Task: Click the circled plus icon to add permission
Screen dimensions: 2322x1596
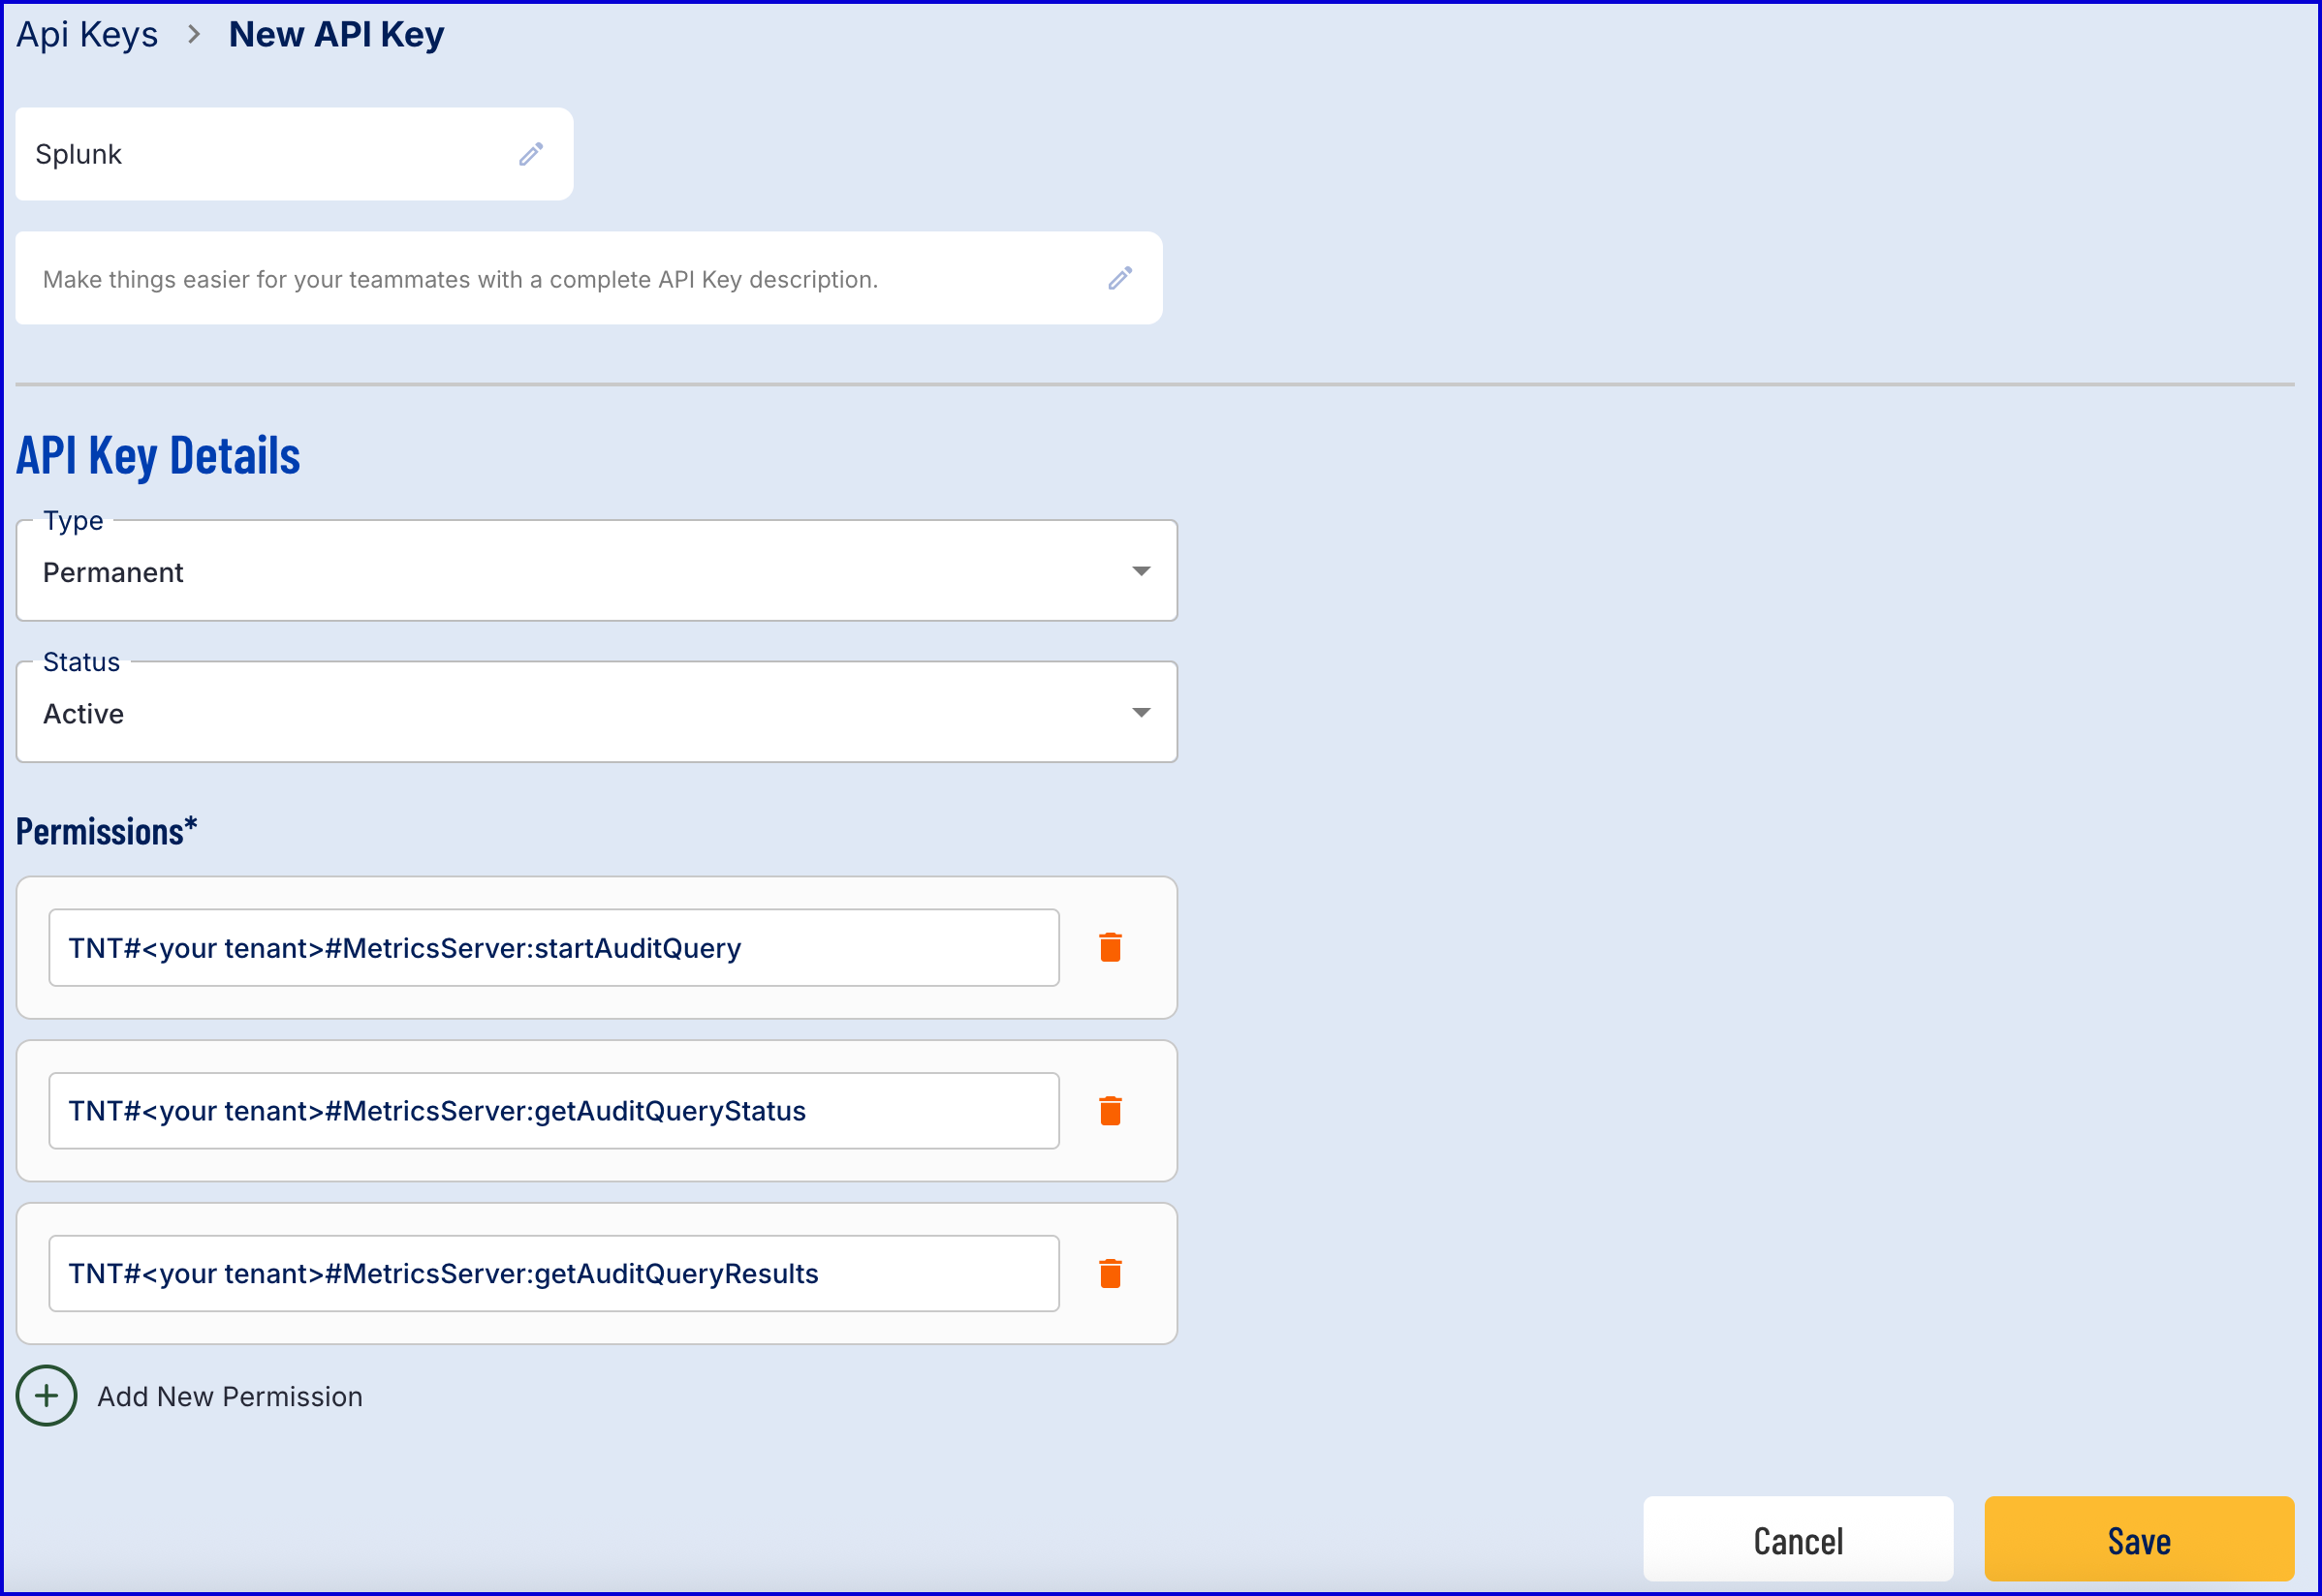Action: (46, 1395)
